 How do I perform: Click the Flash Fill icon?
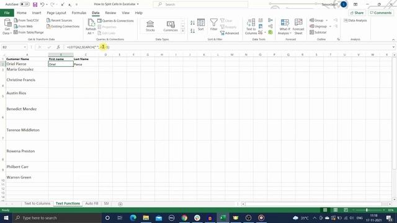pyautogui.click(x=261, y=20)
